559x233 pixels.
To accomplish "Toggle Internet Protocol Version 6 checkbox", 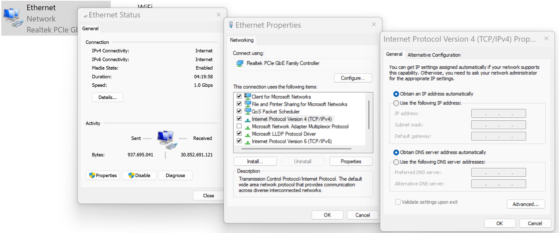I will [239, 141].
